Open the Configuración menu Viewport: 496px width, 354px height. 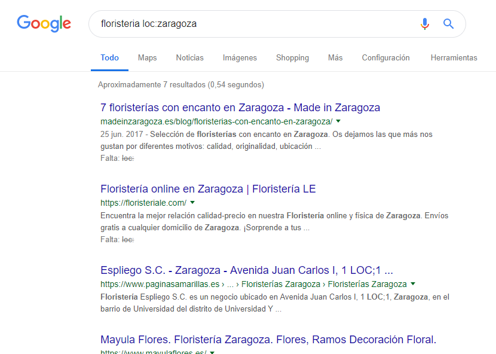tap(385, 58)
